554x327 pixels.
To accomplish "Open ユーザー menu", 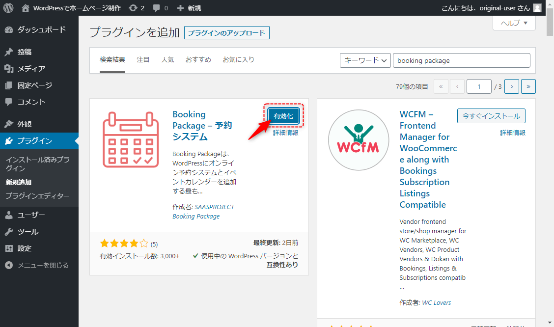I will 39,215.
